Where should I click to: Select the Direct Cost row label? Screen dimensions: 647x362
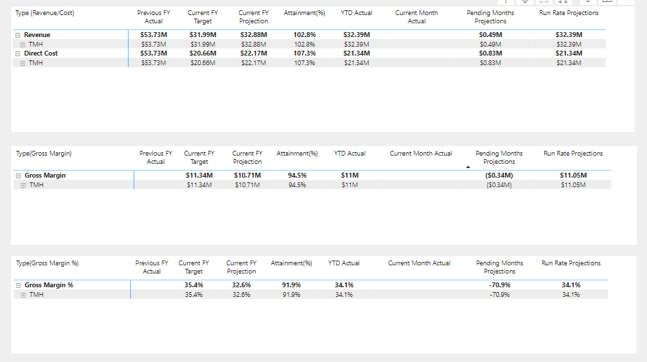click(x=41, y=53)
